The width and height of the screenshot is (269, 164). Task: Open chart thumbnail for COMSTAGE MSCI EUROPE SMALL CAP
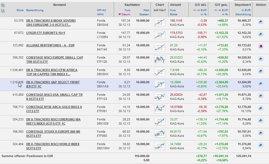[160, 59]
